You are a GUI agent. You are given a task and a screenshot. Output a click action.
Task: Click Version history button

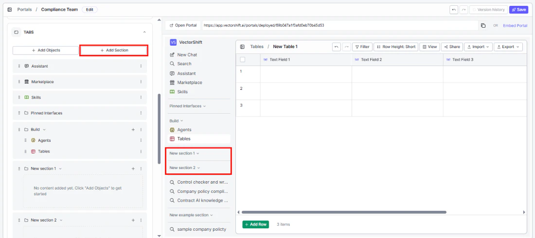click(x=488, y=10)
